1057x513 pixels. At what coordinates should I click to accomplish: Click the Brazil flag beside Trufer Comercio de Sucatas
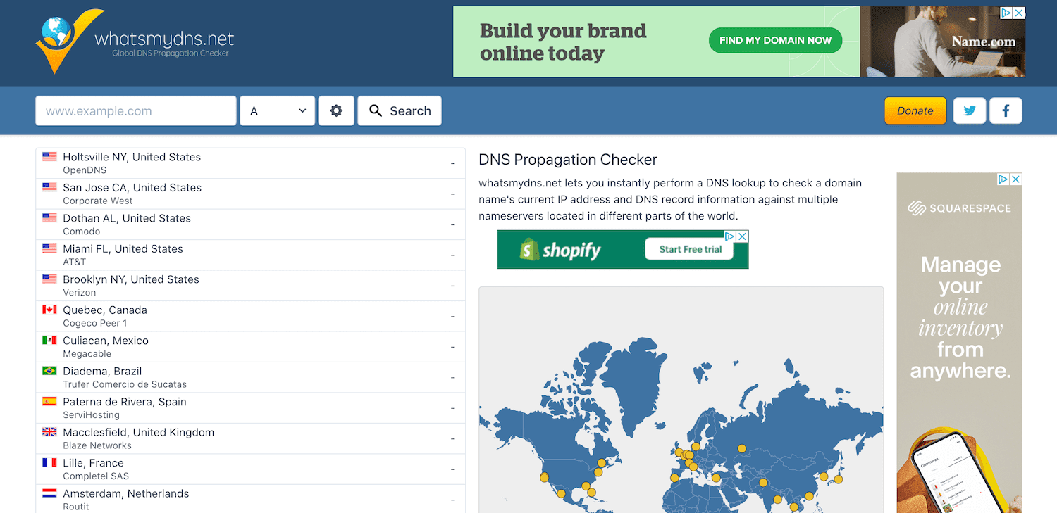49,370
